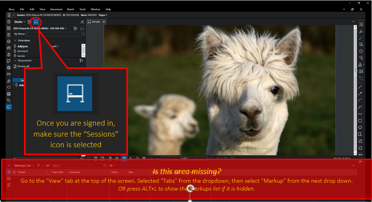Open the Measurements ruler panel icon
Screen dimensions: 372x202
tap(9, 74)
